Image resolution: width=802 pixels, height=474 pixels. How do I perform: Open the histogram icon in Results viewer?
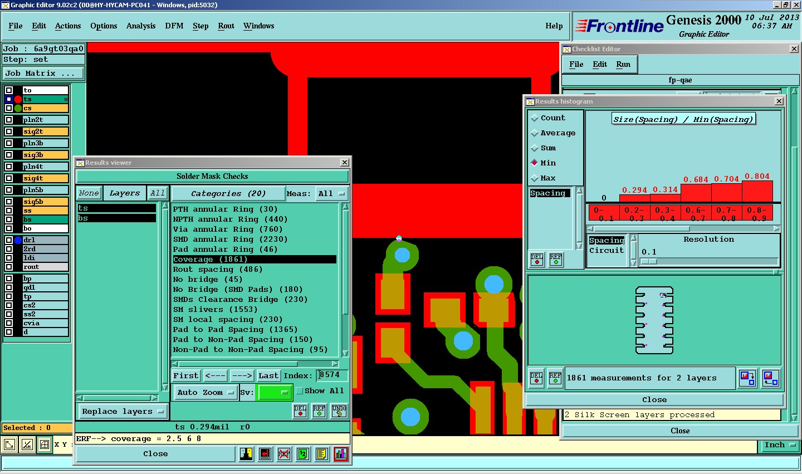pos(341,454)
